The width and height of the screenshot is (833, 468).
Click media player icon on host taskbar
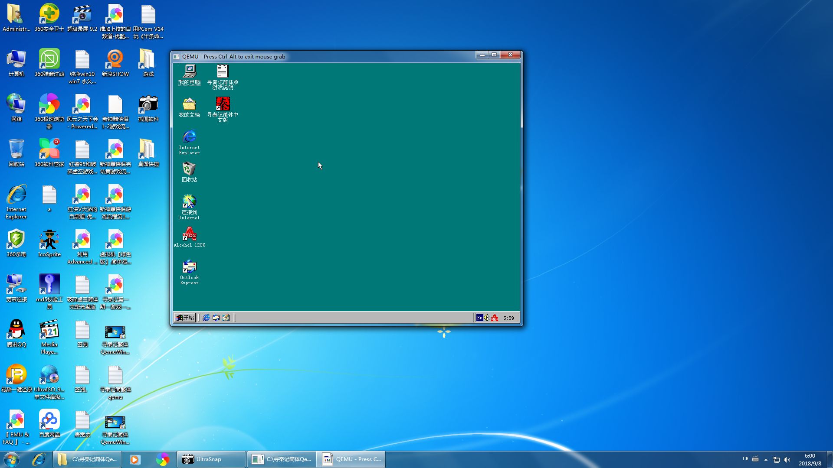click(135, 459)
